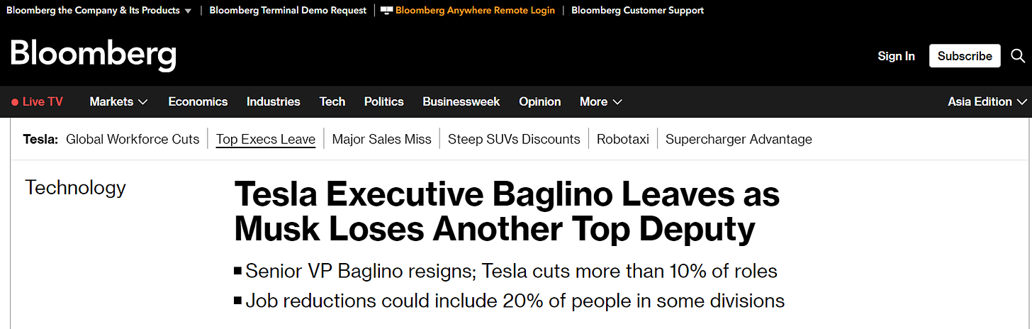Click the search magnifier icon
The height and width of the screenshot is (329, 1032).
(x=1018, y=56)
